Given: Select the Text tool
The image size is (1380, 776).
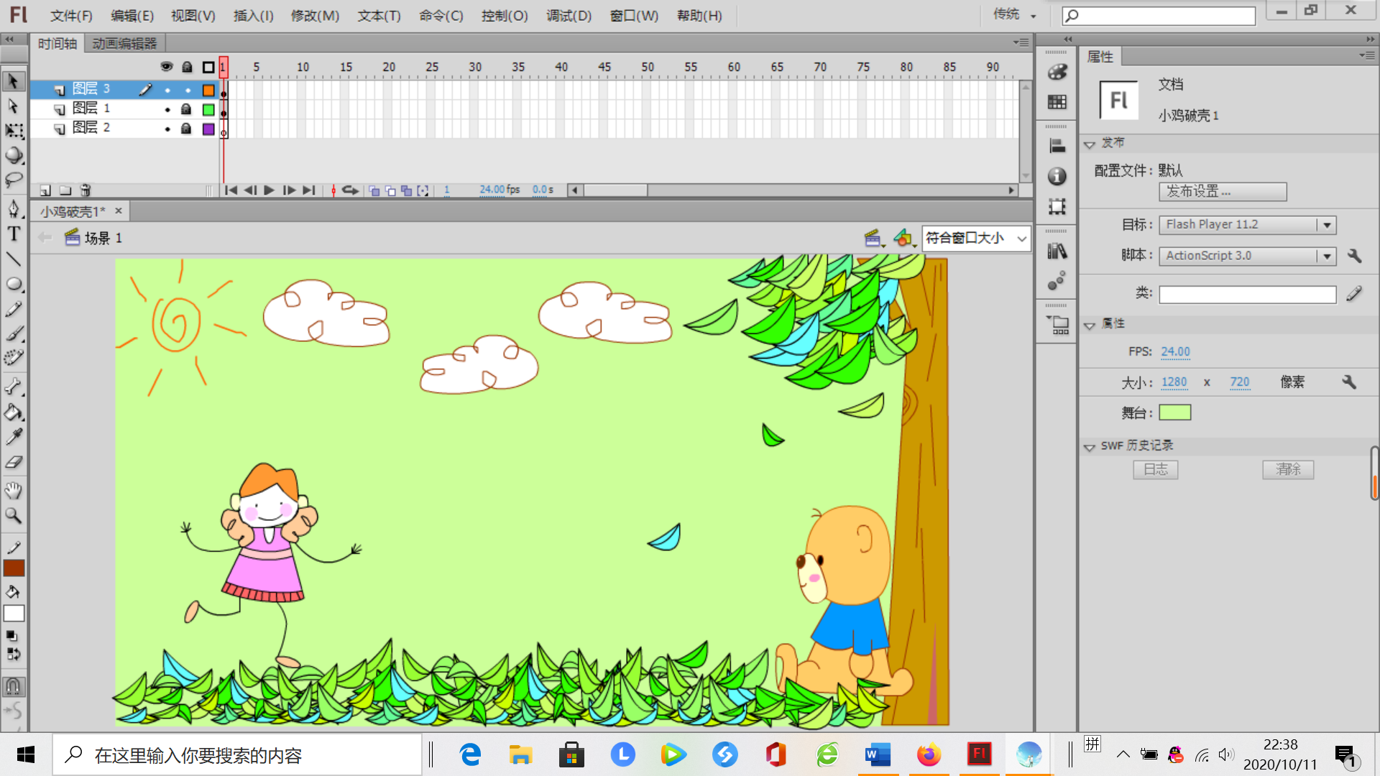Looking at the screenshot, I should tap(13, 234).
